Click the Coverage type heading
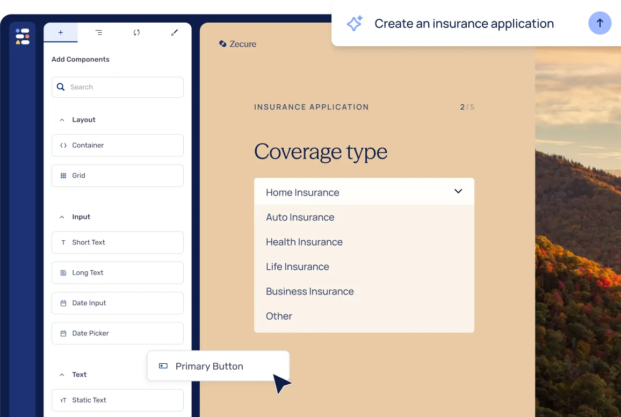The height and width of the screenshot is (417, 621). (321, 152)
